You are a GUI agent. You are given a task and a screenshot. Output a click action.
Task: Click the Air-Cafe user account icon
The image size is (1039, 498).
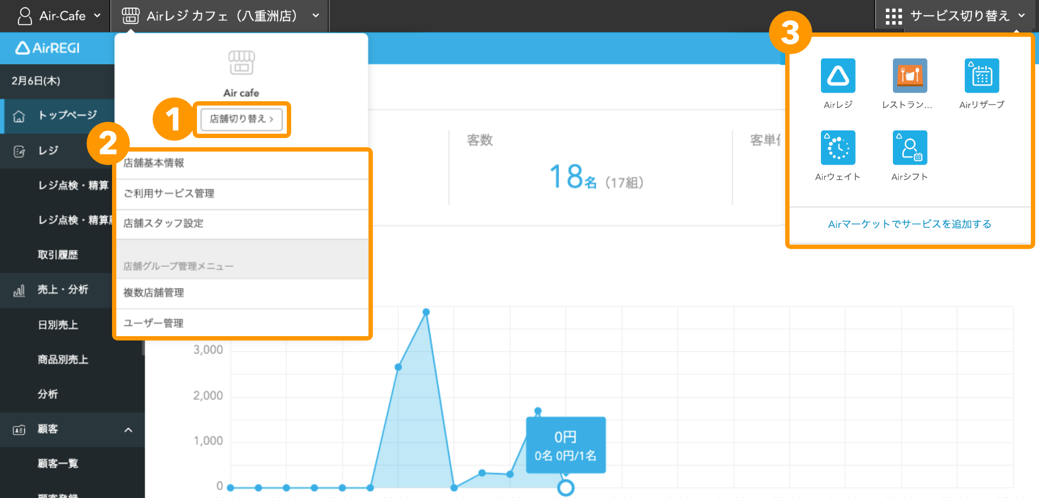(25, 16)
